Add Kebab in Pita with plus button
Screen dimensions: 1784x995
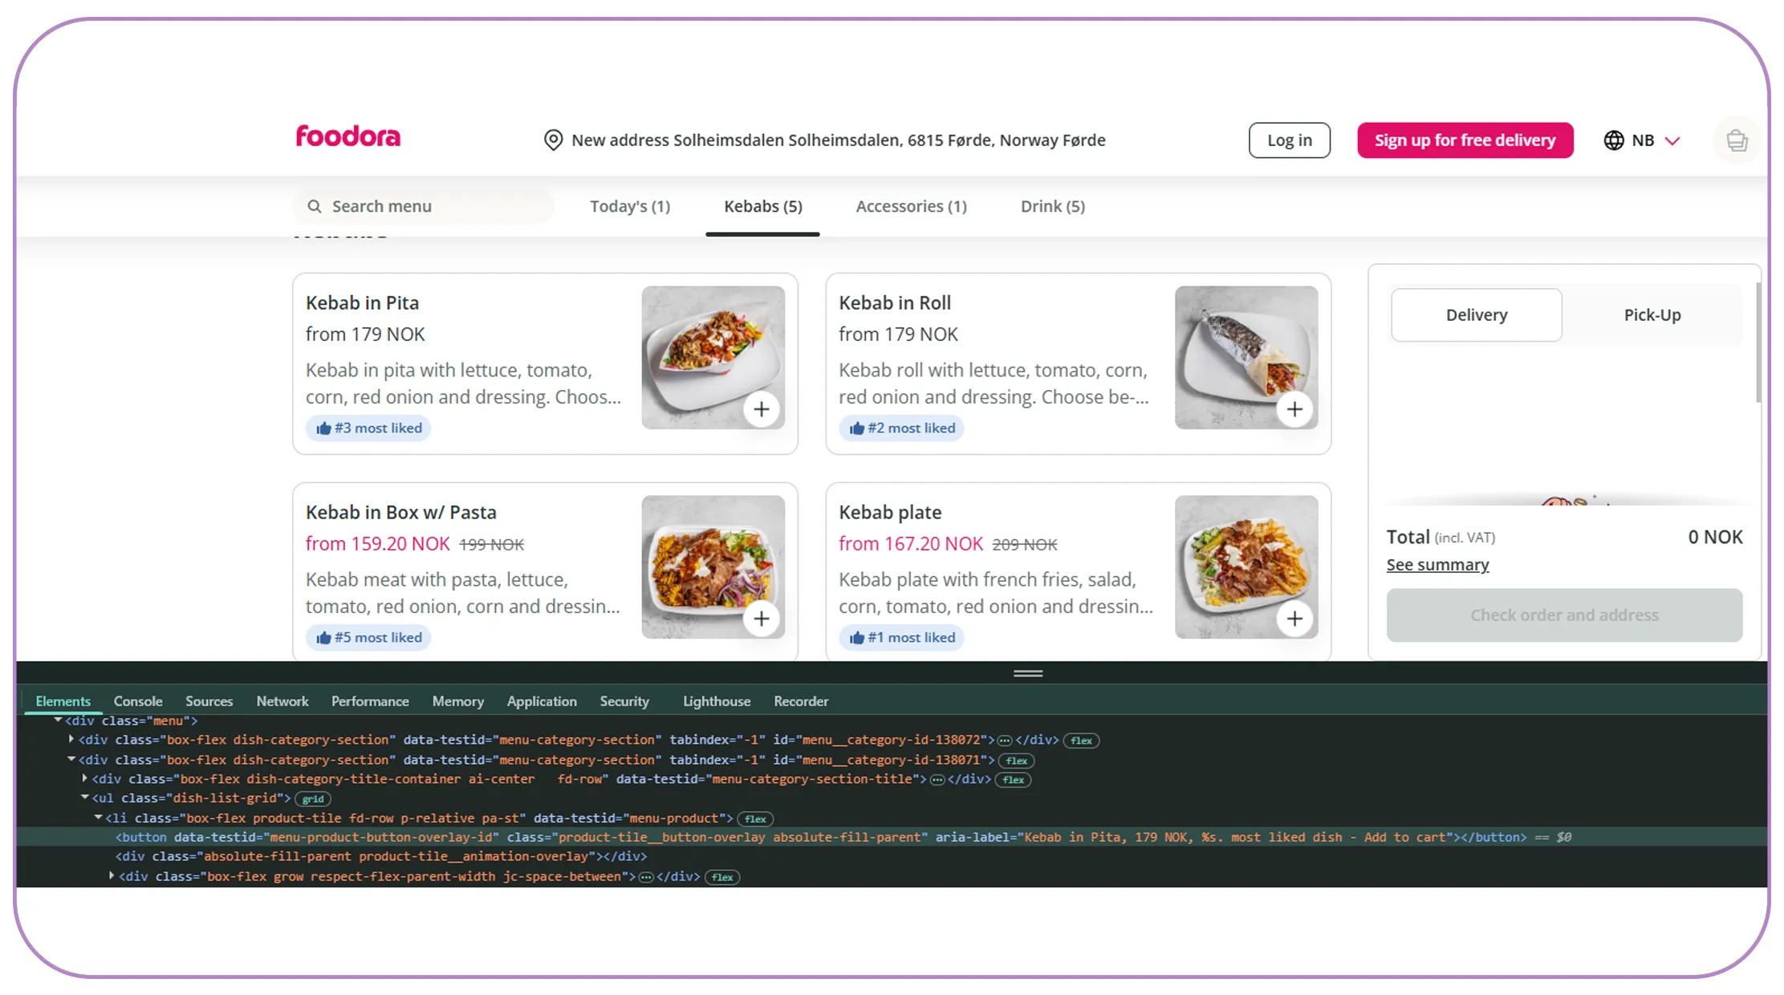762,409
